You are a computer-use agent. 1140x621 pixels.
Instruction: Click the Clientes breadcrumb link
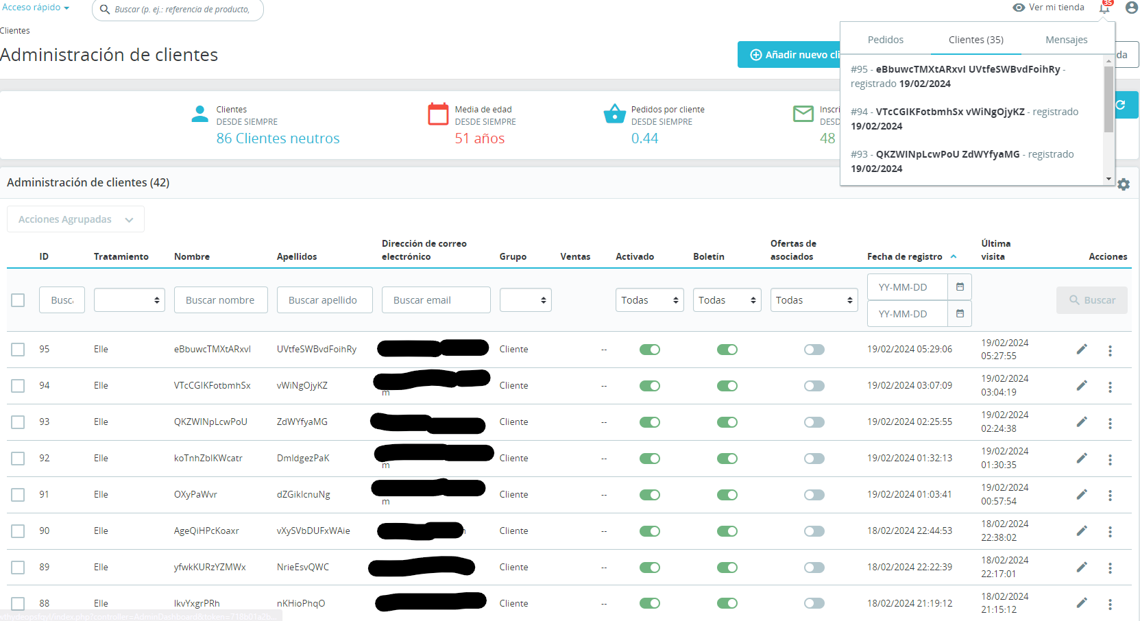pyautogui.click(x=15, y=31)
